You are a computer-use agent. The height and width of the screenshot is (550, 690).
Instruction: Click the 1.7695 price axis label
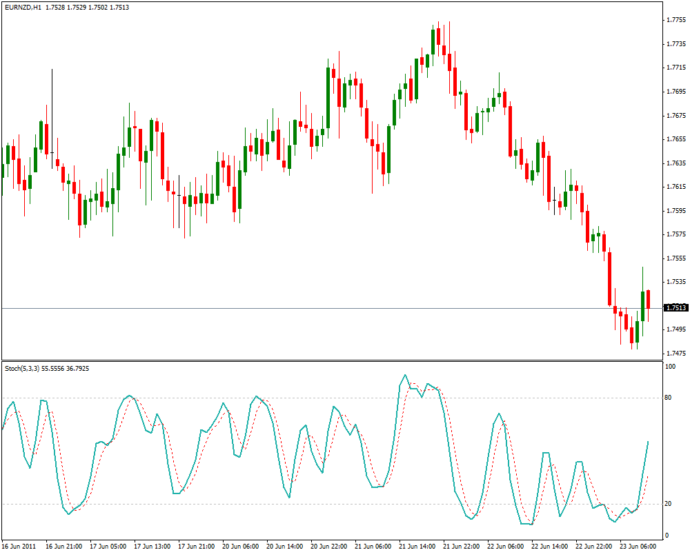(x=676, y=92)
